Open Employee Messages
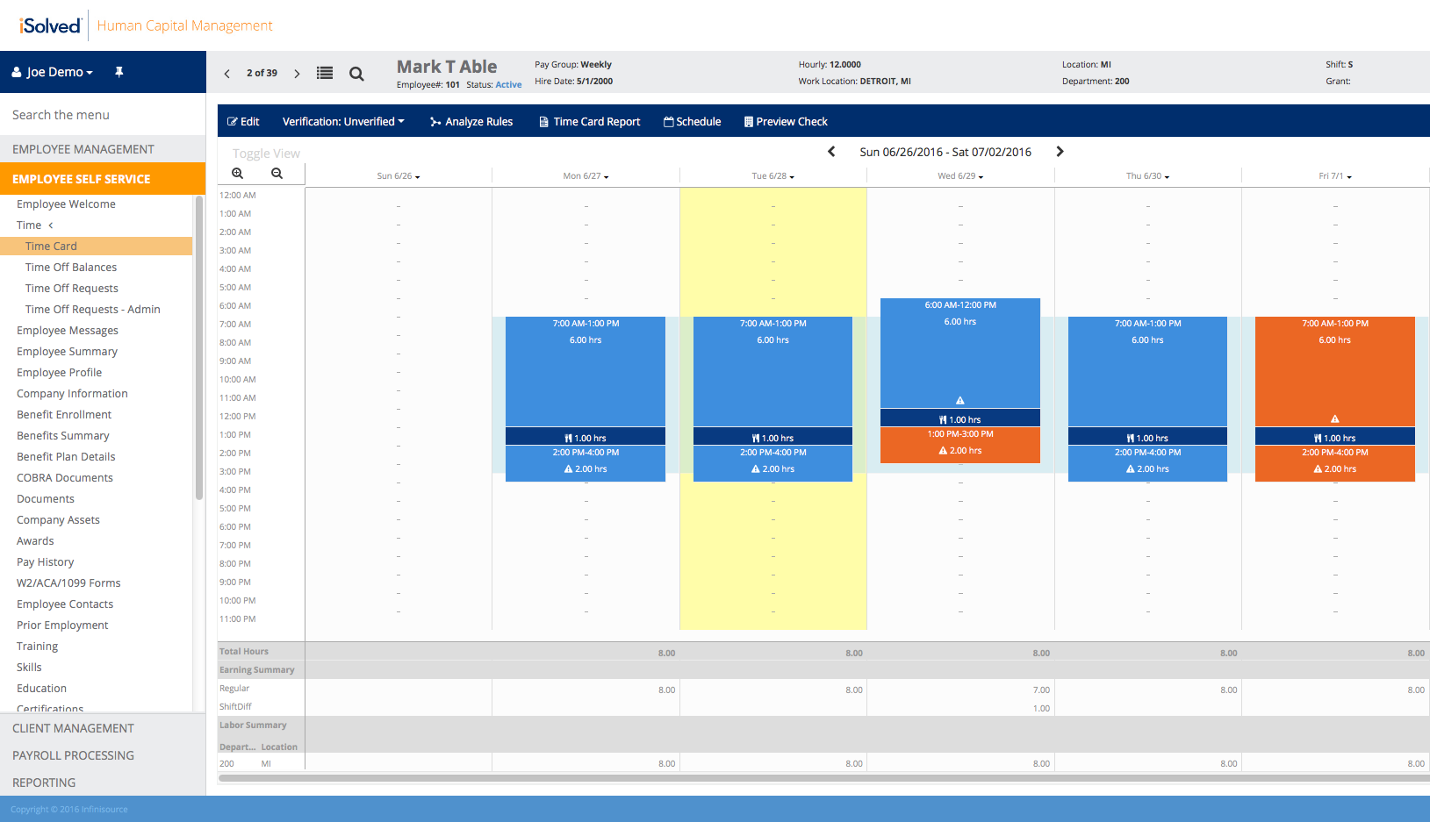The image size is (1430, 822). pyautogui.click(x=68, y=331)
